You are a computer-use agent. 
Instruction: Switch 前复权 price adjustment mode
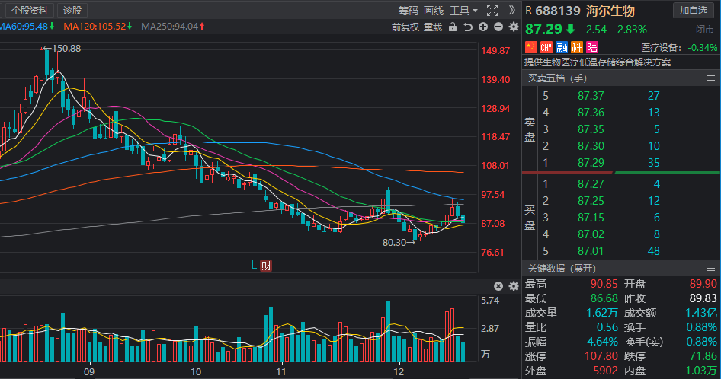point(405,27)
